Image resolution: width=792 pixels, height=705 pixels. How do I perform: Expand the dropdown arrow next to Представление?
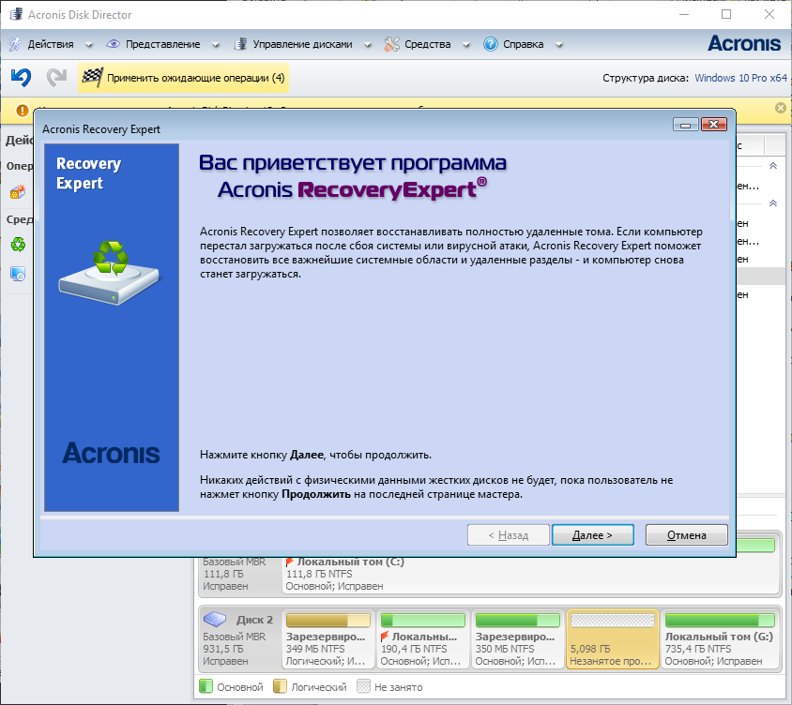tap(215, 44)
